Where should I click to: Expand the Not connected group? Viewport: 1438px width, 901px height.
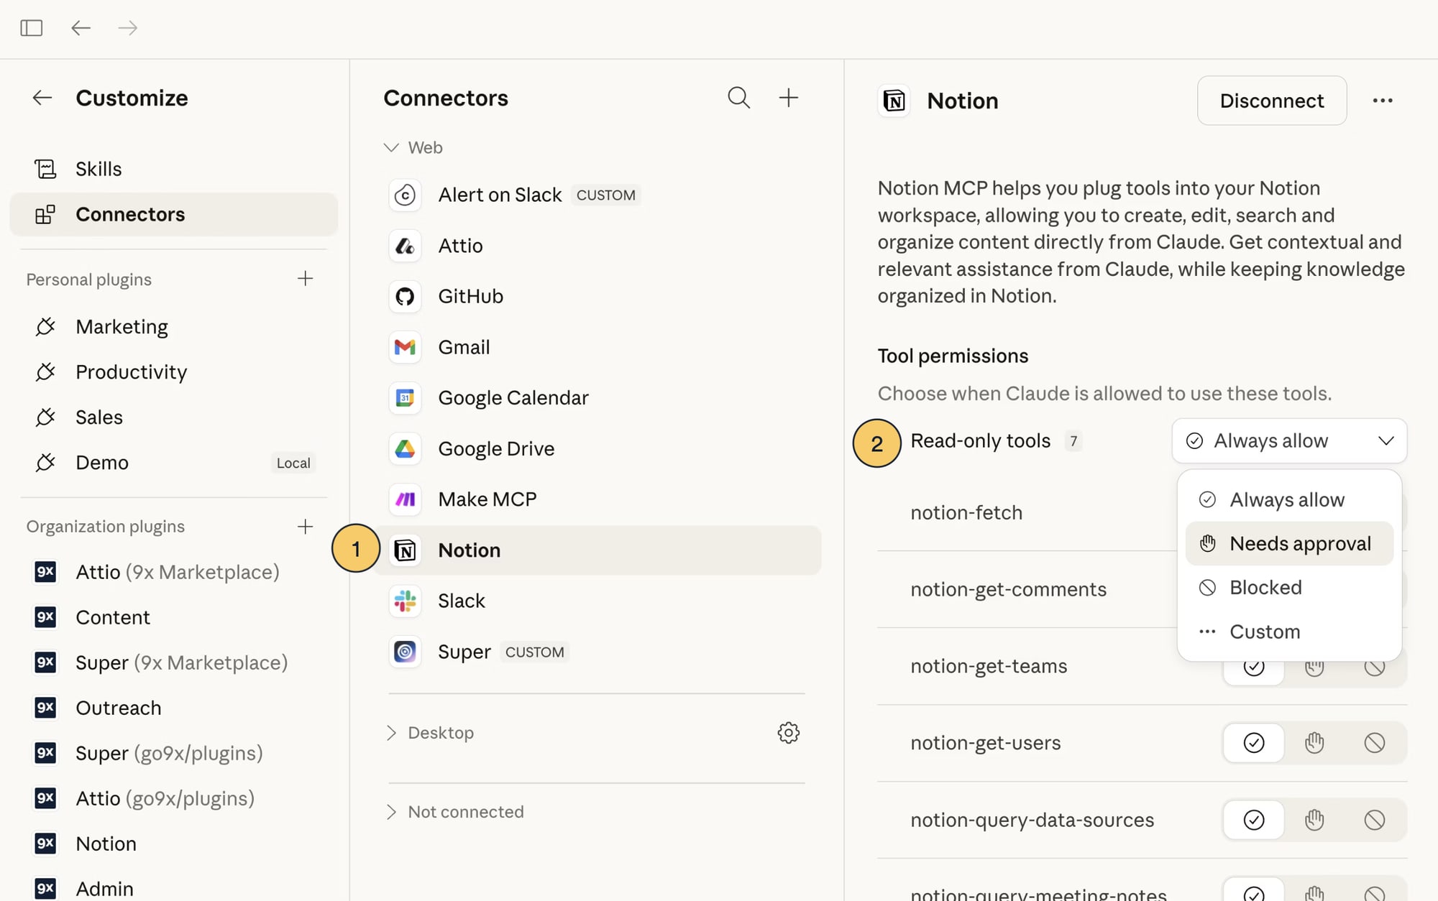pyautogui.click(x=454, y=812)
